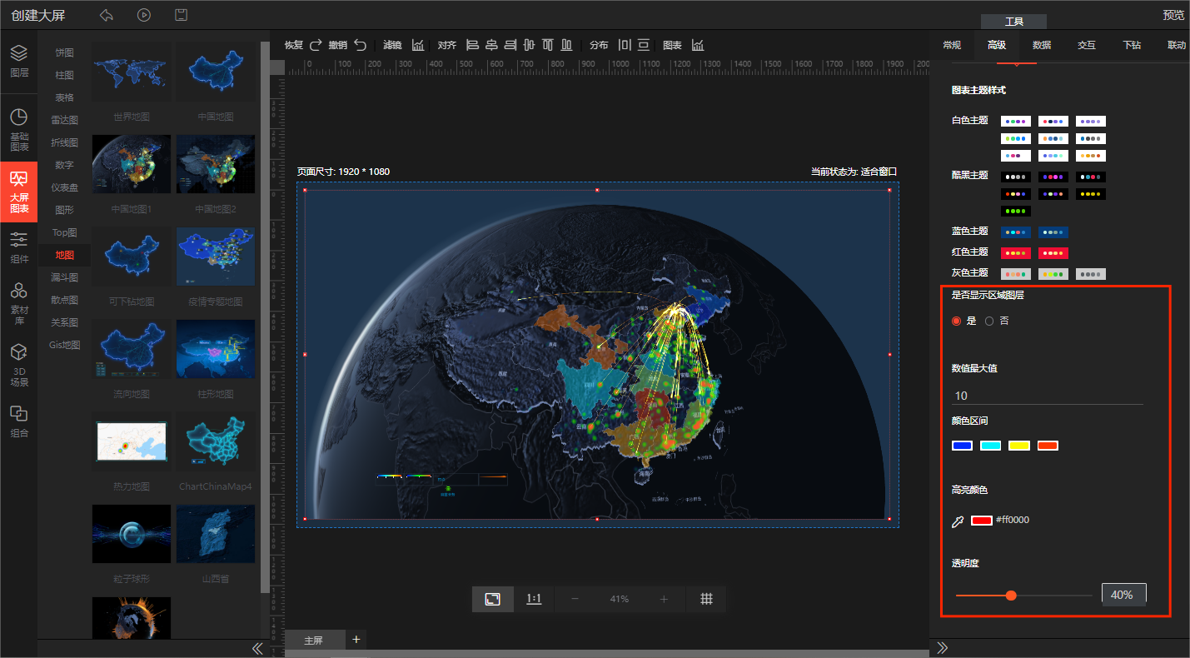This screenshot has width=1190, height=658.
Task: Click the align right icon
Action: tap(510, 45)
